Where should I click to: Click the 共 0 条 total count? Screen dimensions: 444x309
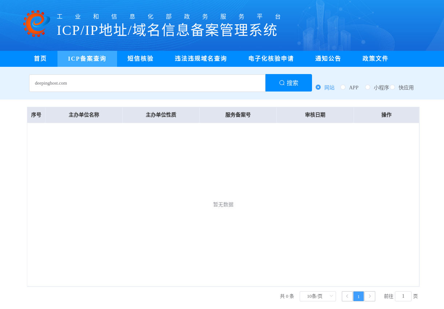pos(287,296)
